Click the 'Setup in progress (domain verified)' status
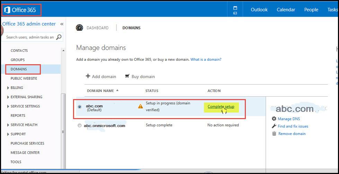Screen dimensions: 339x174 coord(168,106)
